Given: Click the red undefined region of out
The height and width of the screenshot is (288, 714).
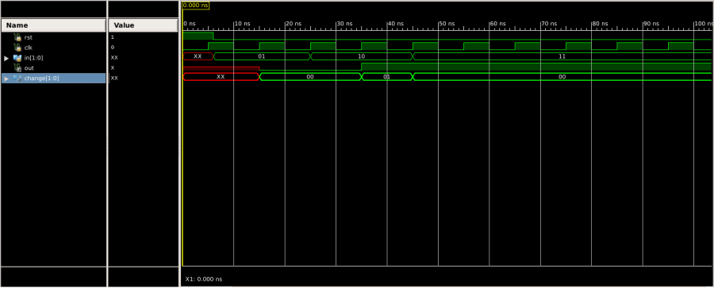Looking at the screenshot, I should click(221, 68).
